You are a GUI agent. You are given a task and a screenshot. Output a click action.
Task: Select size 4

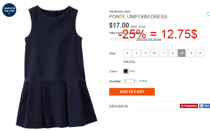tap(127, 53)
